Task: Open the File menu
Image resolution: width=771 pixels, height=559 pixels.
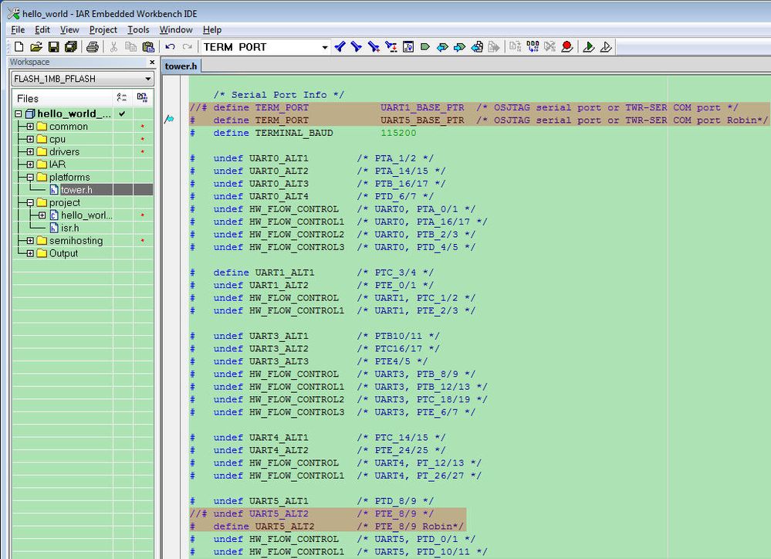Action: 18,29
